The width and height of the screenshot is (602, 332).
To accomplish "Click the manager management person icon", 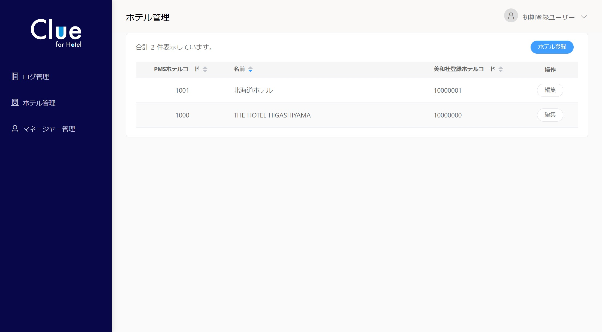I will click(15, 129).
